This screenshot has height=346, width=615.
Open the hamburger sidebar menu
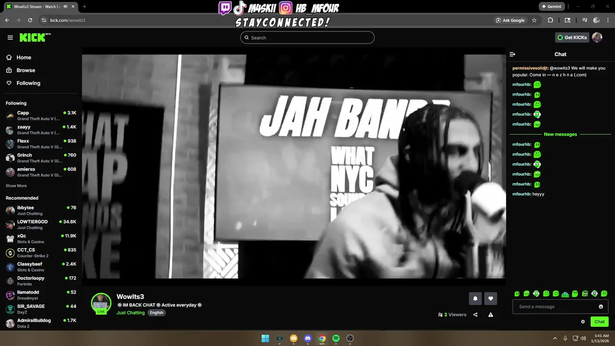[10, 37]
